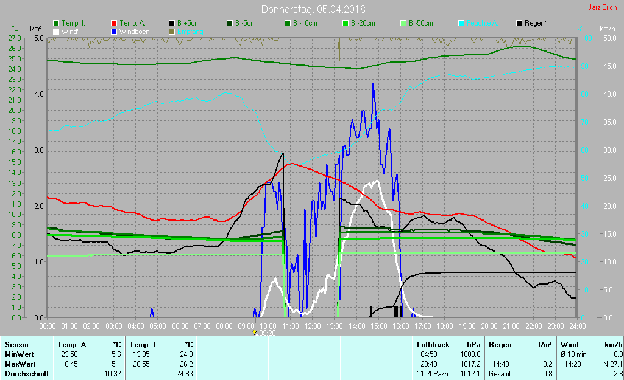Click the Jarz Erich link

coord(601,8)
